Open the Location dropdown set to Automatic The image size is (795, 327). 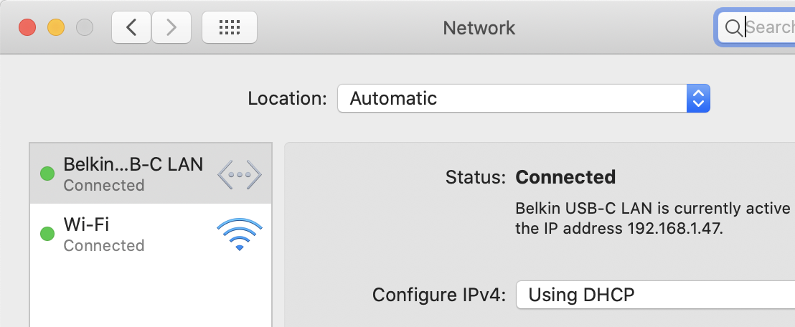click(x=512, y=98)
